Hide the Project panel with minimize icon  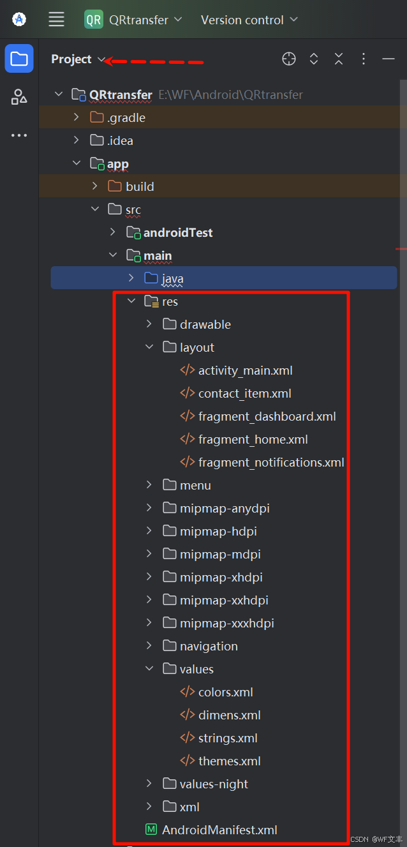[x=389, y=59]
